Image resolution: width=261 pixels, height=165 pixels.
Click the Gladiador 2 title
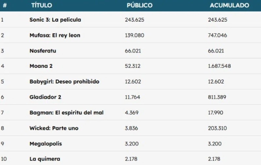[45, 97]
